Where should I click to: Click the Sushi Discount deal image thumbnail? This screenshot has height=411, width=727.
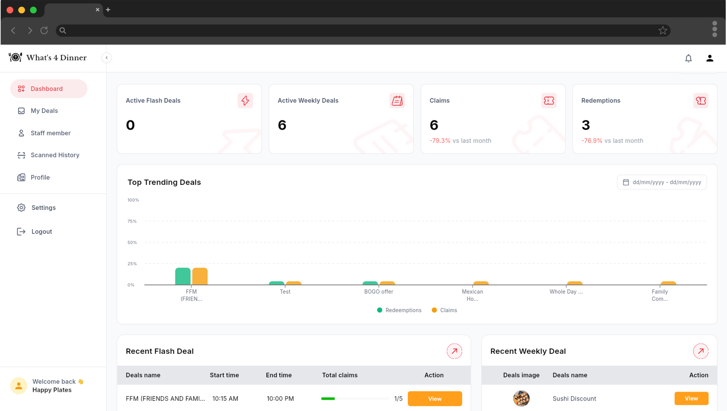(x=521, y=398)
